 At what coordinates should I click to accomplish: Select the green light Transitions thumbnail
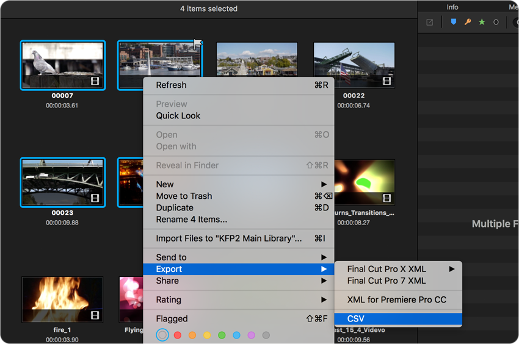[365, 182]
